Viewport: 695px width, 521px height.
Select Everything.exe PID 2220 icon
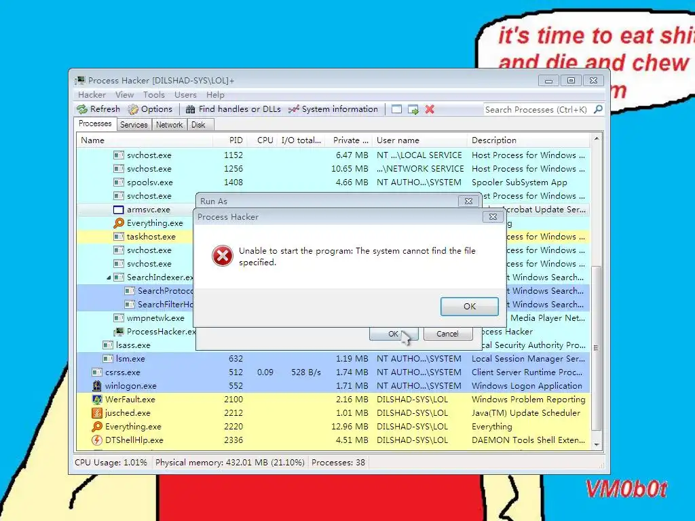click(x=96, y=427)
